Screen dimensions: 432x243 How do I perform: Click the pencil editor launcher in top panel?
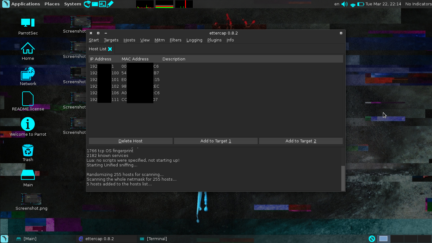tap(110, 4)
